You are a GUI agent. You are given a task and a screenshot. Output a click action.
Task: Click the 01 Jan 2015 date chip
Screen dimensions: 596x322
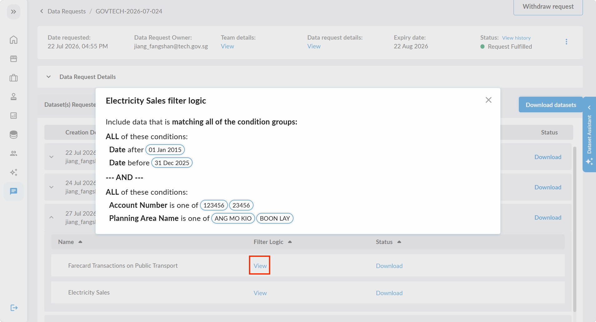pos(165,150)
